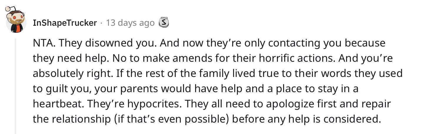422x134 pixels.
Task: Open InShapeTrucker's Snoo avatar
Action: [x=16, y=19]
